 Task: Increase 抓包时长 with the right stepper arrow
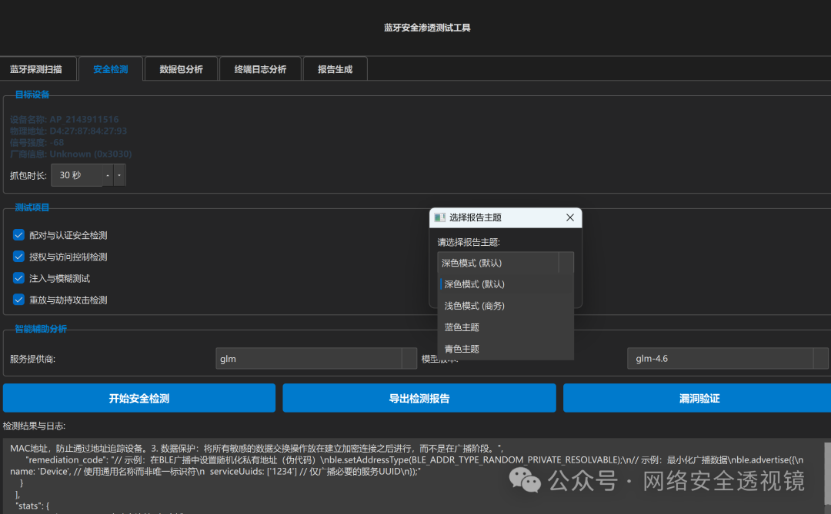119,175
